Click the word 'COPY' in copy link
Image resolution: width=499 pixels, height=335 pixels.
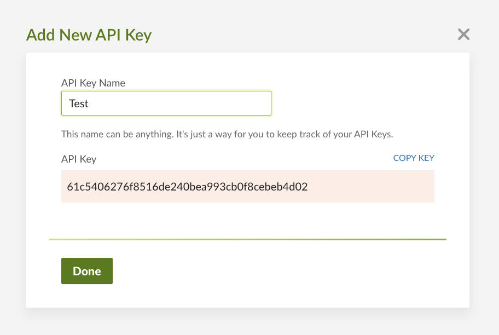(x=404, y=158)
